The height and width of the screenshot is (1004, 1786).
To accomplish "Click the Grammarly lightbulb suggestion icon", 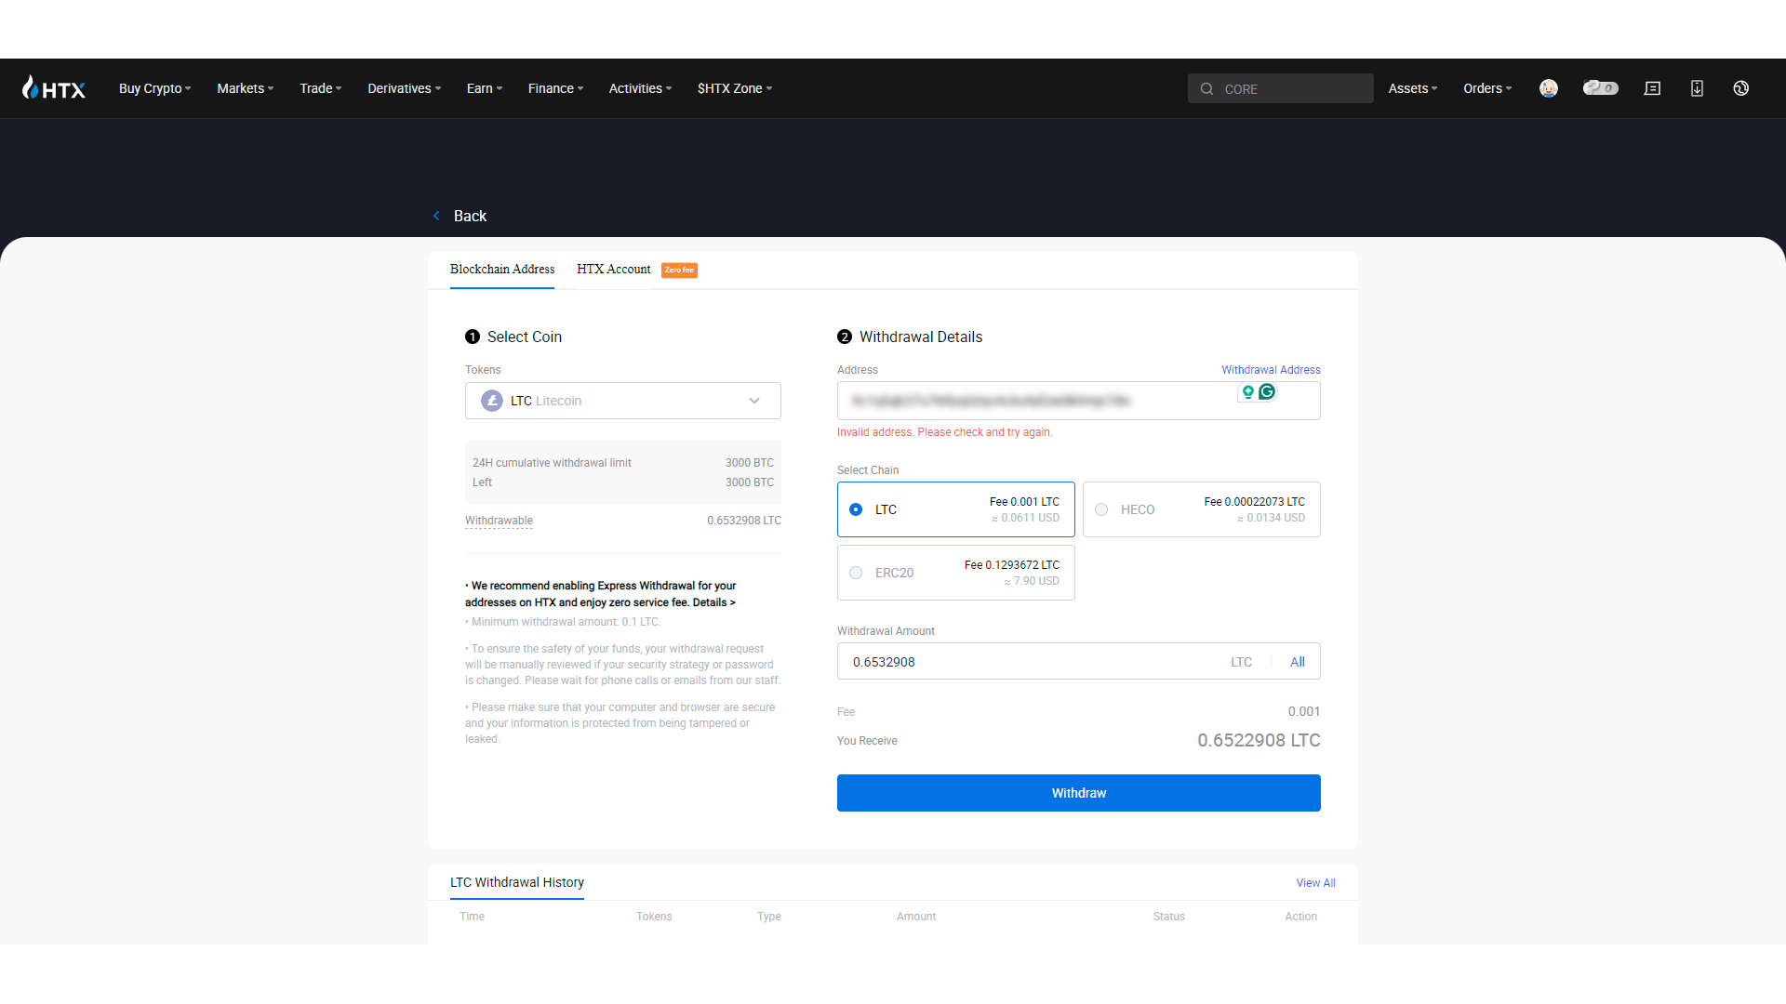I will coord(1248,392).
